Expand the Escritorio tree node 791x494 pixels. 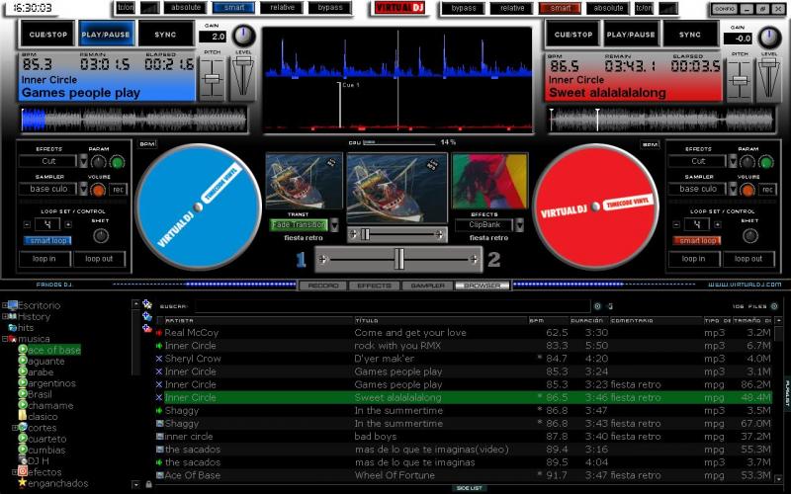click(x=5, y=305)
